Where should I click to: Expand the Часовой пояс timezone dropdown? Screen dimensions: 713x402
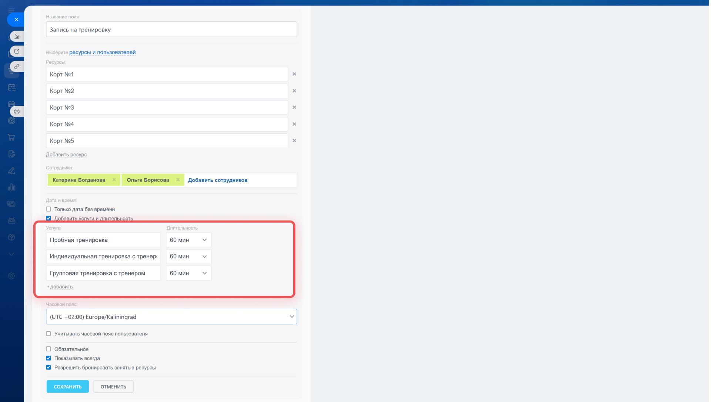171,317
